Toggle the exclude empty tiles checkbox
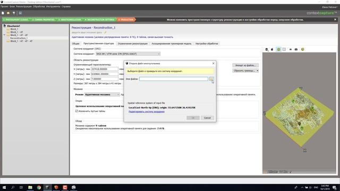The height and width of the screenshot is (191, 340). [x=76, y=111]
